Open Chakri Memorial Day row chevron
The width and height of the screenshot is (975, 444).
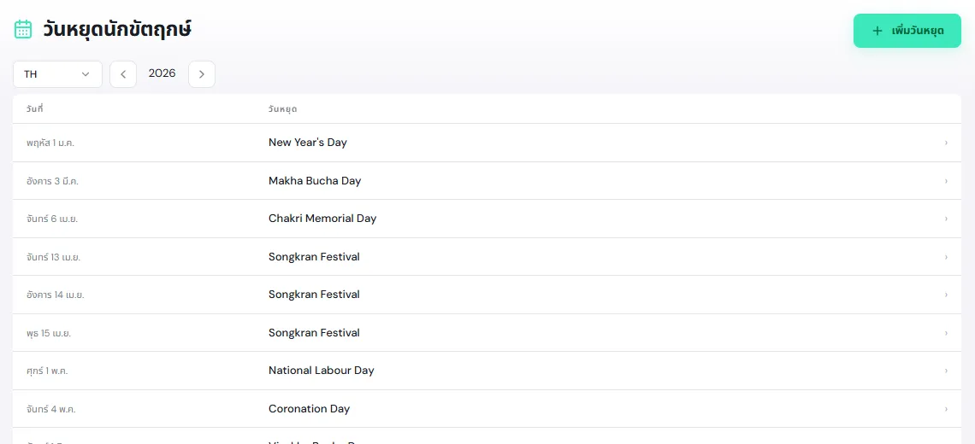947,219
